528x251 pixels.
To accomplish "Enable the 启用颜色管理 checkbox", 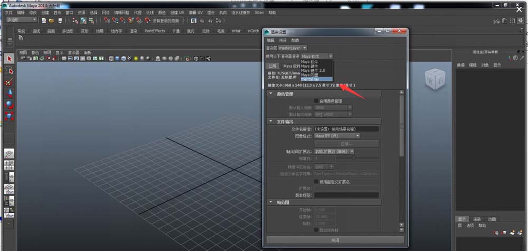I will (x=316, y=101).
